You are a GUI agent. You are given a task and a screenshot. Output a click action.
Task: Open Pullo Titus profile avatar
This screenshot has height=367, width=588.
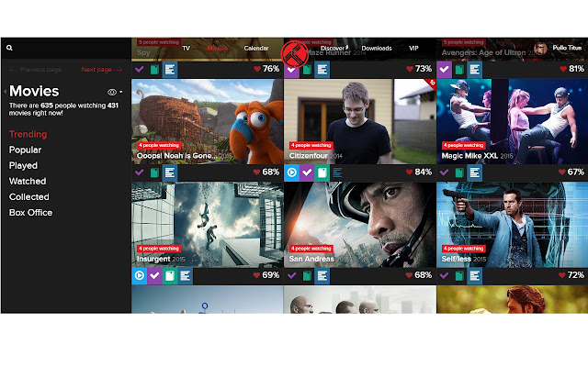pos(540,48)
